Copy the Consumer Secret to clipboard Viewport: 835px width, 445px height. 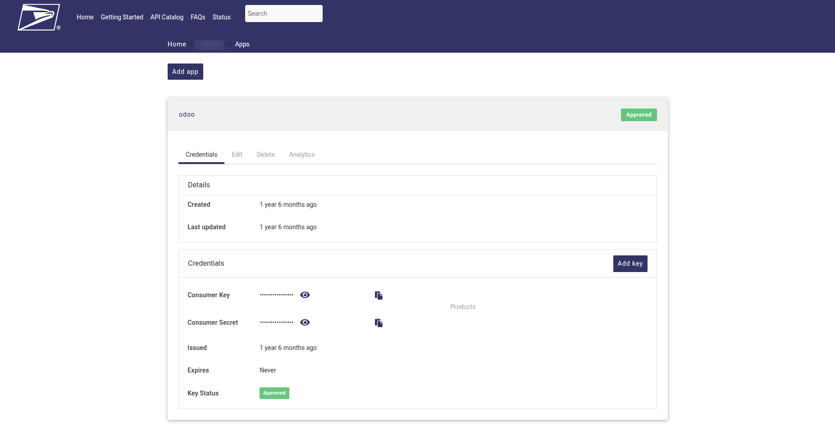pyautogui.click(x=379, y=323)
